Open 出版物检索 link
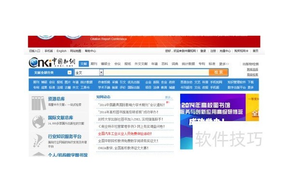Screen dimensions: 289x193 click(x=250, y=64)
